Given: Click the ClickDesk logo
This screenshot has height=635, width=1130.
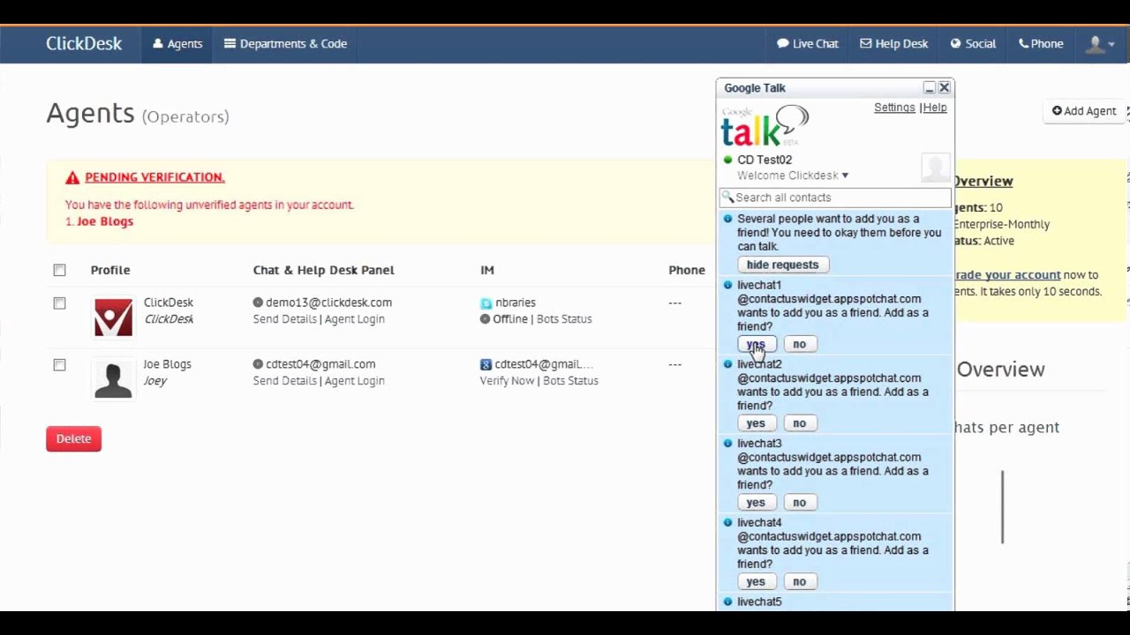Looking at the screenshot, I should (84, 43).
